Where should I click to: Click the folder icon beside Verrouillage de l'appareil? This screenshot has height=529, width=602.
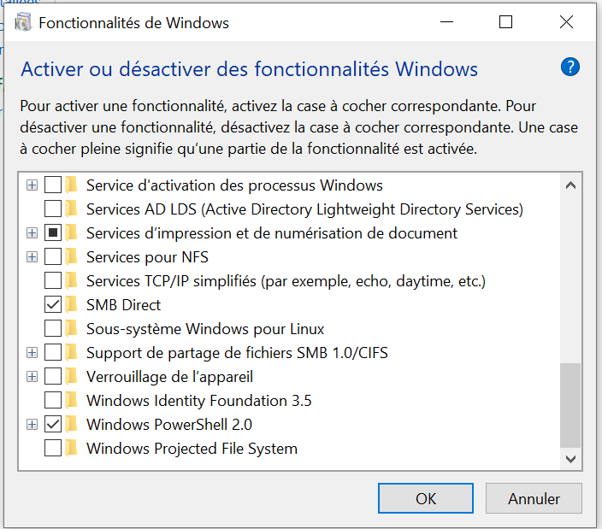pos(71,377)
